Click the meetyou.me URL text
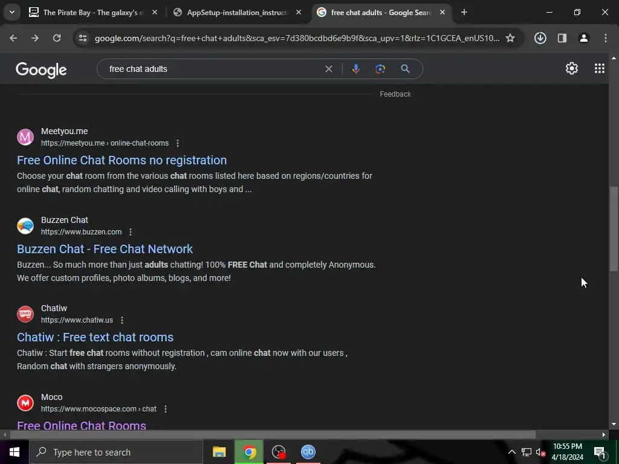Image resolution: width=619 pixels, height=464 pixels. pyautogui.click(x=105, y=143)
